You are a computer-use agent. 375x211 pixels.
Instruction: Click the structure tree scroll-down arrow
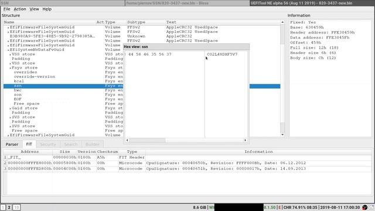point(282,135)
